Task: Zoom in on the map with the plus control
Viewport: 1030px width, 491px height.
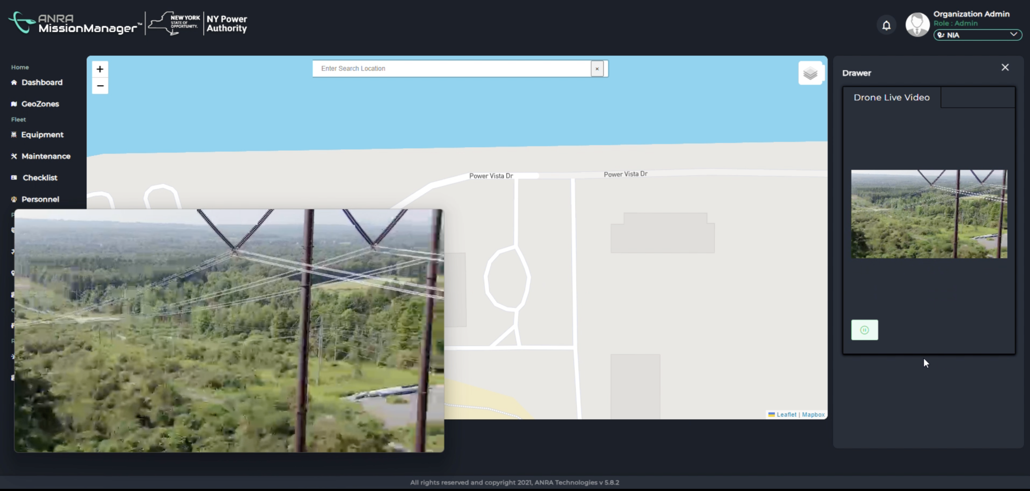Action: [x=100, y=69]
